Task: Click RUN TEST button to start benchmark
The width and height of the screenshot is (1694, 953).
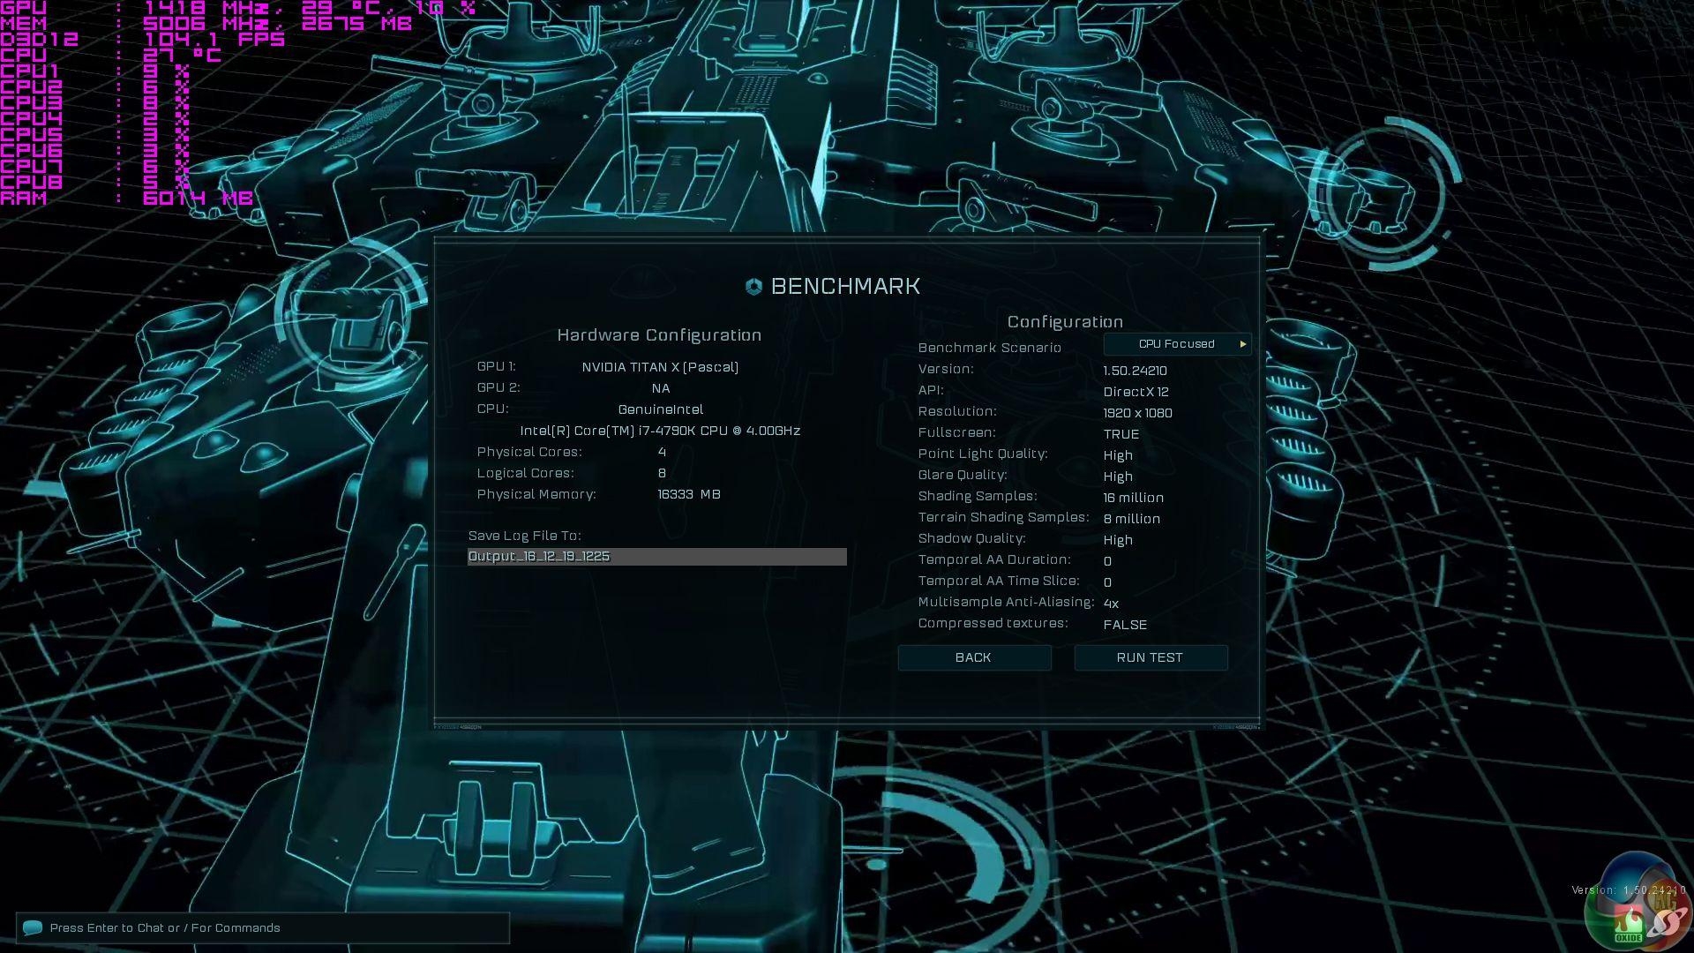Action: 1151,657
